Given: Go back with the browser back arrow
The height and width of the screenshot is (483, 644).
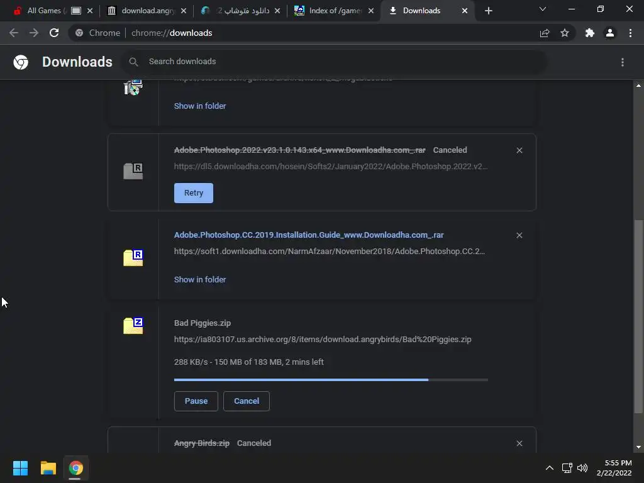Looking at the screenshot, I should (14, 33).
